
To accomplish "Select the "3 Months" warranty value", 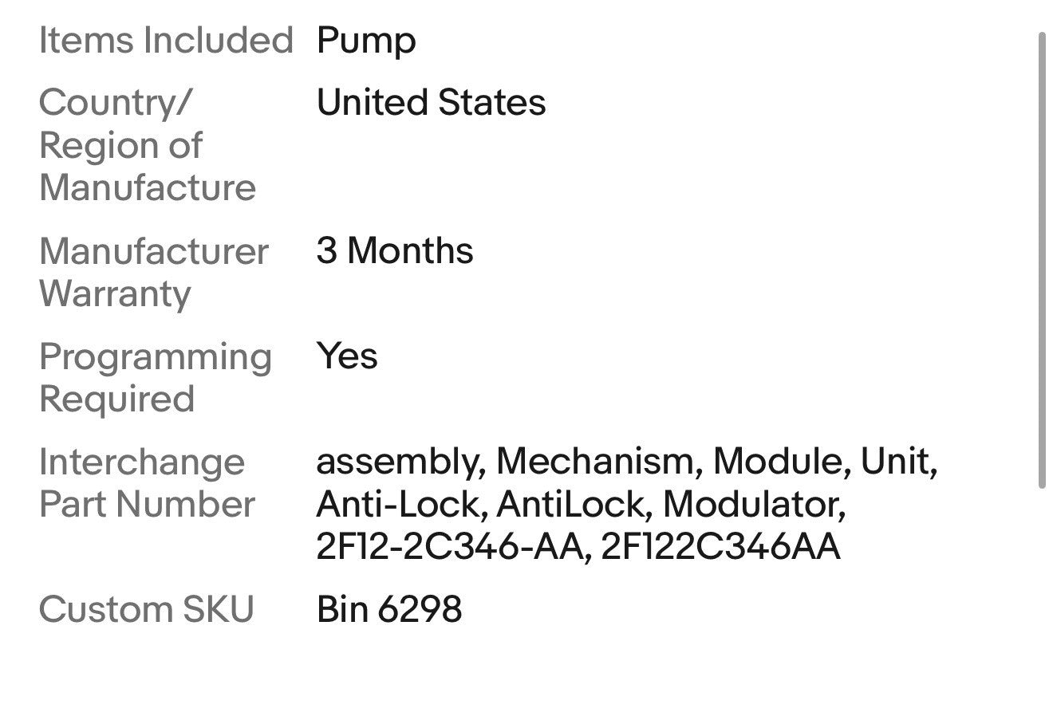I will coord(394,251).
